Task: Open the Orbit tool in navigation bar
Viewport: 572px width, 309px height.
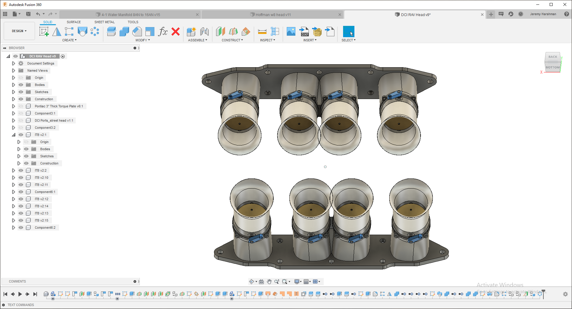Action: pyautogui.click(x=252, y=282)
